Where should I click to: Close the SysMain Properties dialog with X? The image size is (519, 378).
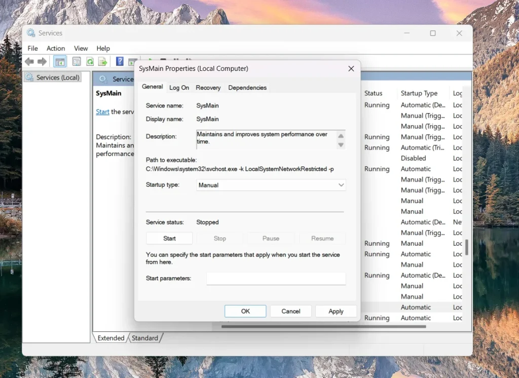351,68
